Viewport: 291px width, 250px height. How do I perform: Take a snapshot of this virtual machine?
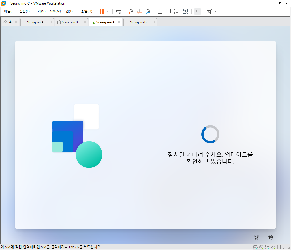pos(131,11)
